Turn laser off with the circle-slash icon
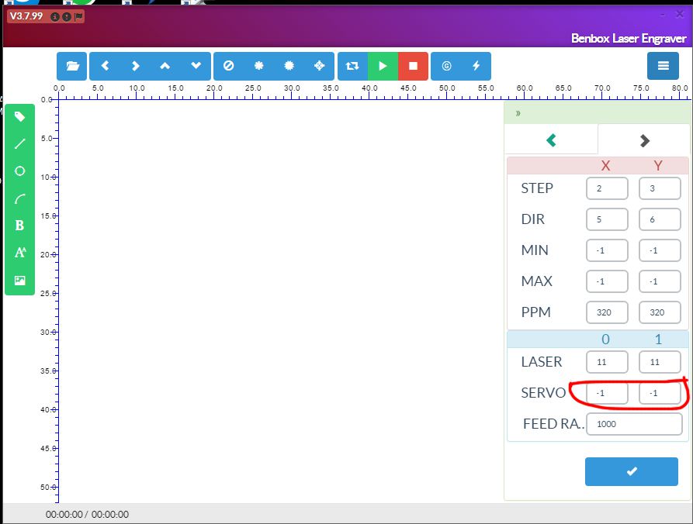This screenshot has width=693, height=524. coord(228,66)
